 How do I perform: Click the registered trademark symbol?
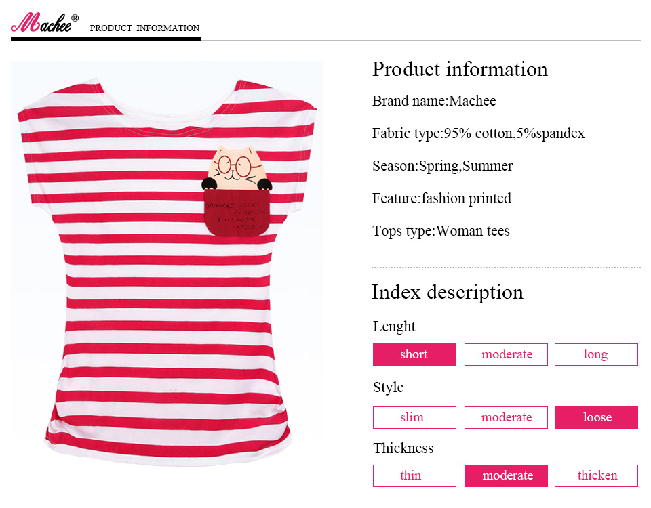[75, 18]
